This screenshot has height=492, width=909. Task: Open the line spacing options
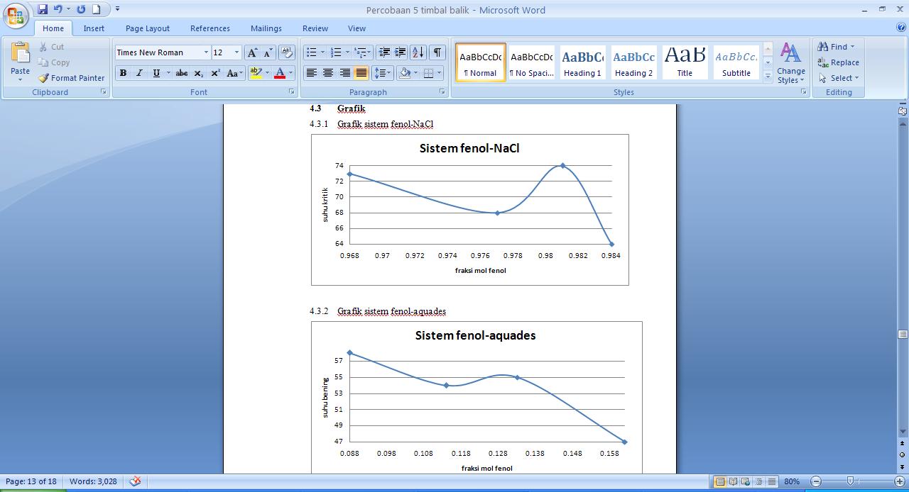[x=383, y=73]
